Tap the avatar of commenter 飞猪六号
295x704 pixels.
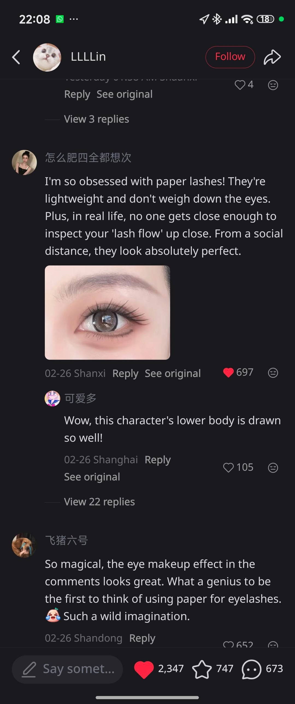[24, 545]
